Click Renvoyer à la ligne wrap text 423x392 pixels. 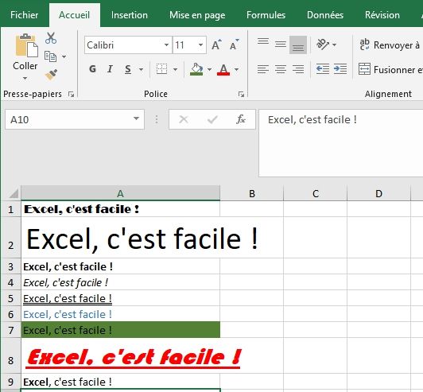point(390,45)
